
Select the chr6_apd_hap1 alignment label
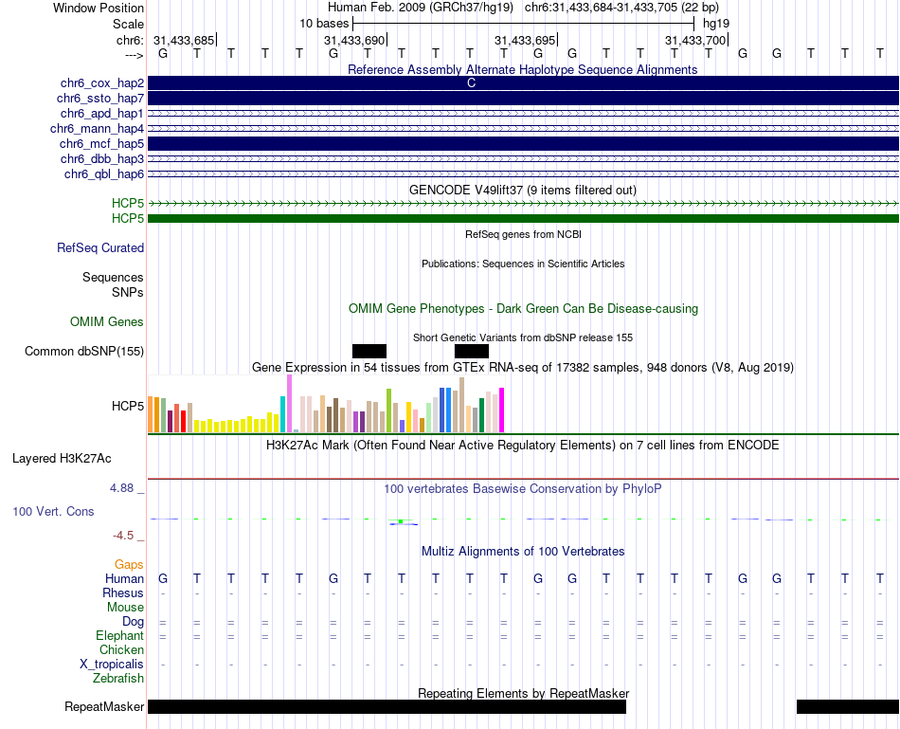click(x=102, y=113)
